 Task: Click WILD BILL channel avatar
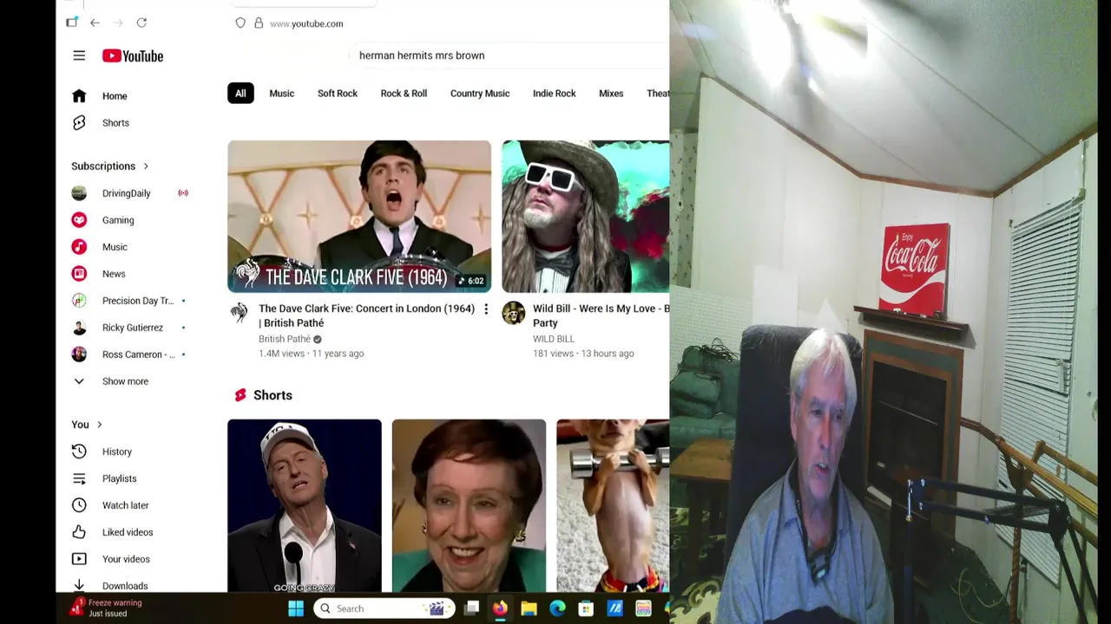pyautogui.click(x=513, y=313)
